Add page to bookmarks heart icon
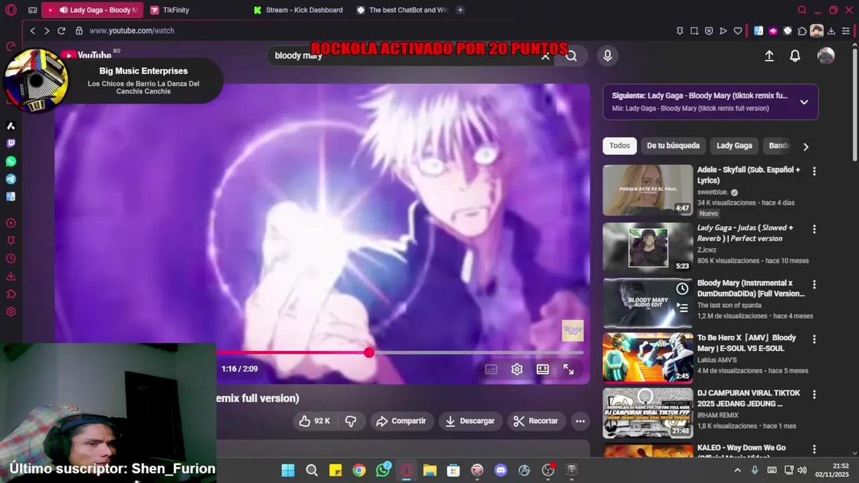This screenshot has width=859, height=483. pyautogui.click(x=738, y=31)
